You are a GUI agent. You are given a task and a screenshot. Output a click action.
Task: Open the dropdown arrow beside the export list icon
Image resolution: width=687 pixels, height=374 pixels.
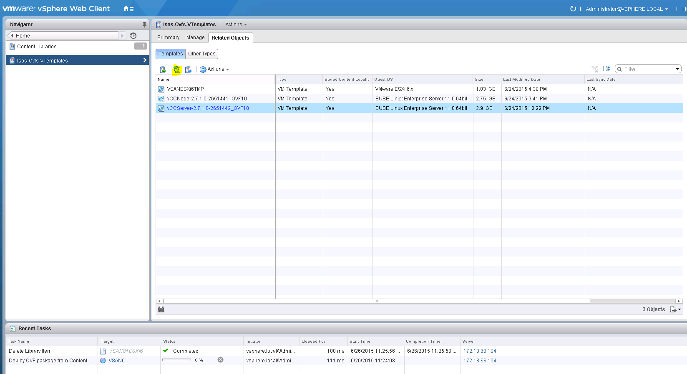click(x=679, y=309)
